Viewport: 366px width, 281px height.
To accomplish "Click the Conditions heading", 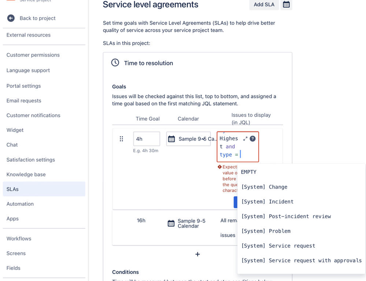I will click(x=125, y=272).
